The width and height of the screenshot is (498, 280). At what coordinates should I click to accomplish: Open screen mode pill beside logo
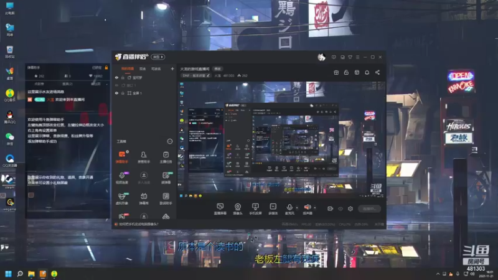[x=158, y=57]
